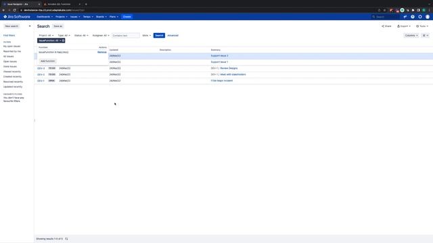
Task: Expand the Projects menu
Action: 62,17
